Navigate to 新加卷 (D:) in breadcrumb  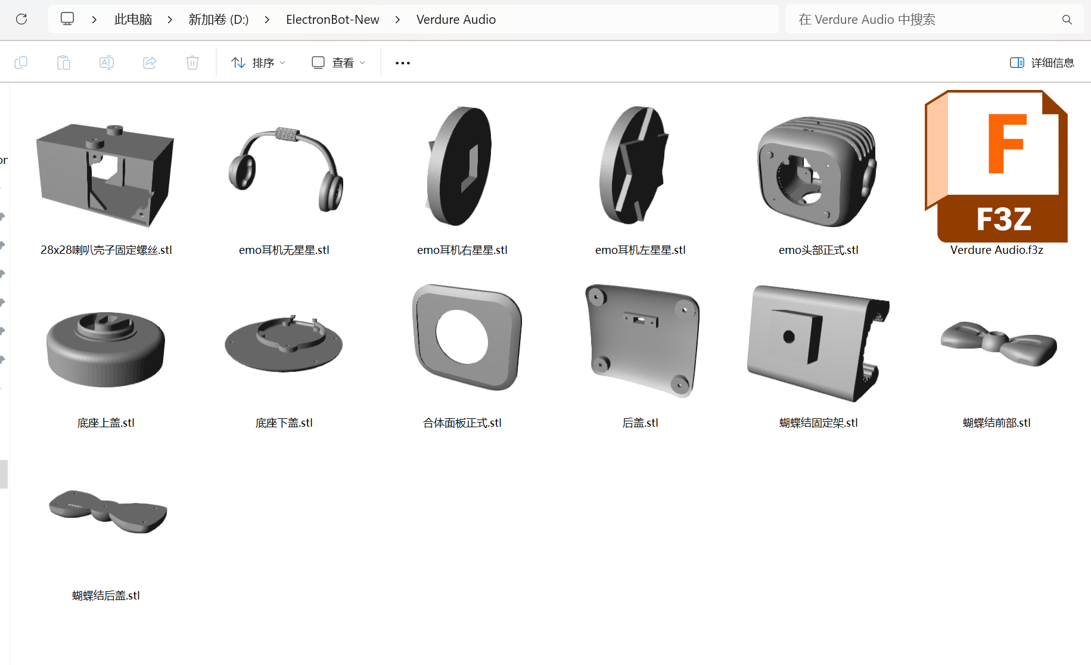point(219,20)
